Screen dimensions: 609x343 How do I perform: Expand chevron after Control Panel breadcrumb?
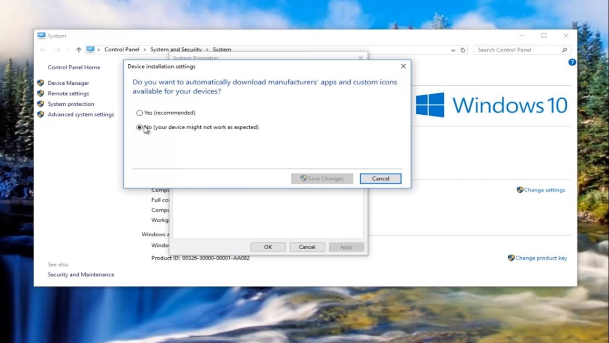pos(145,50)
